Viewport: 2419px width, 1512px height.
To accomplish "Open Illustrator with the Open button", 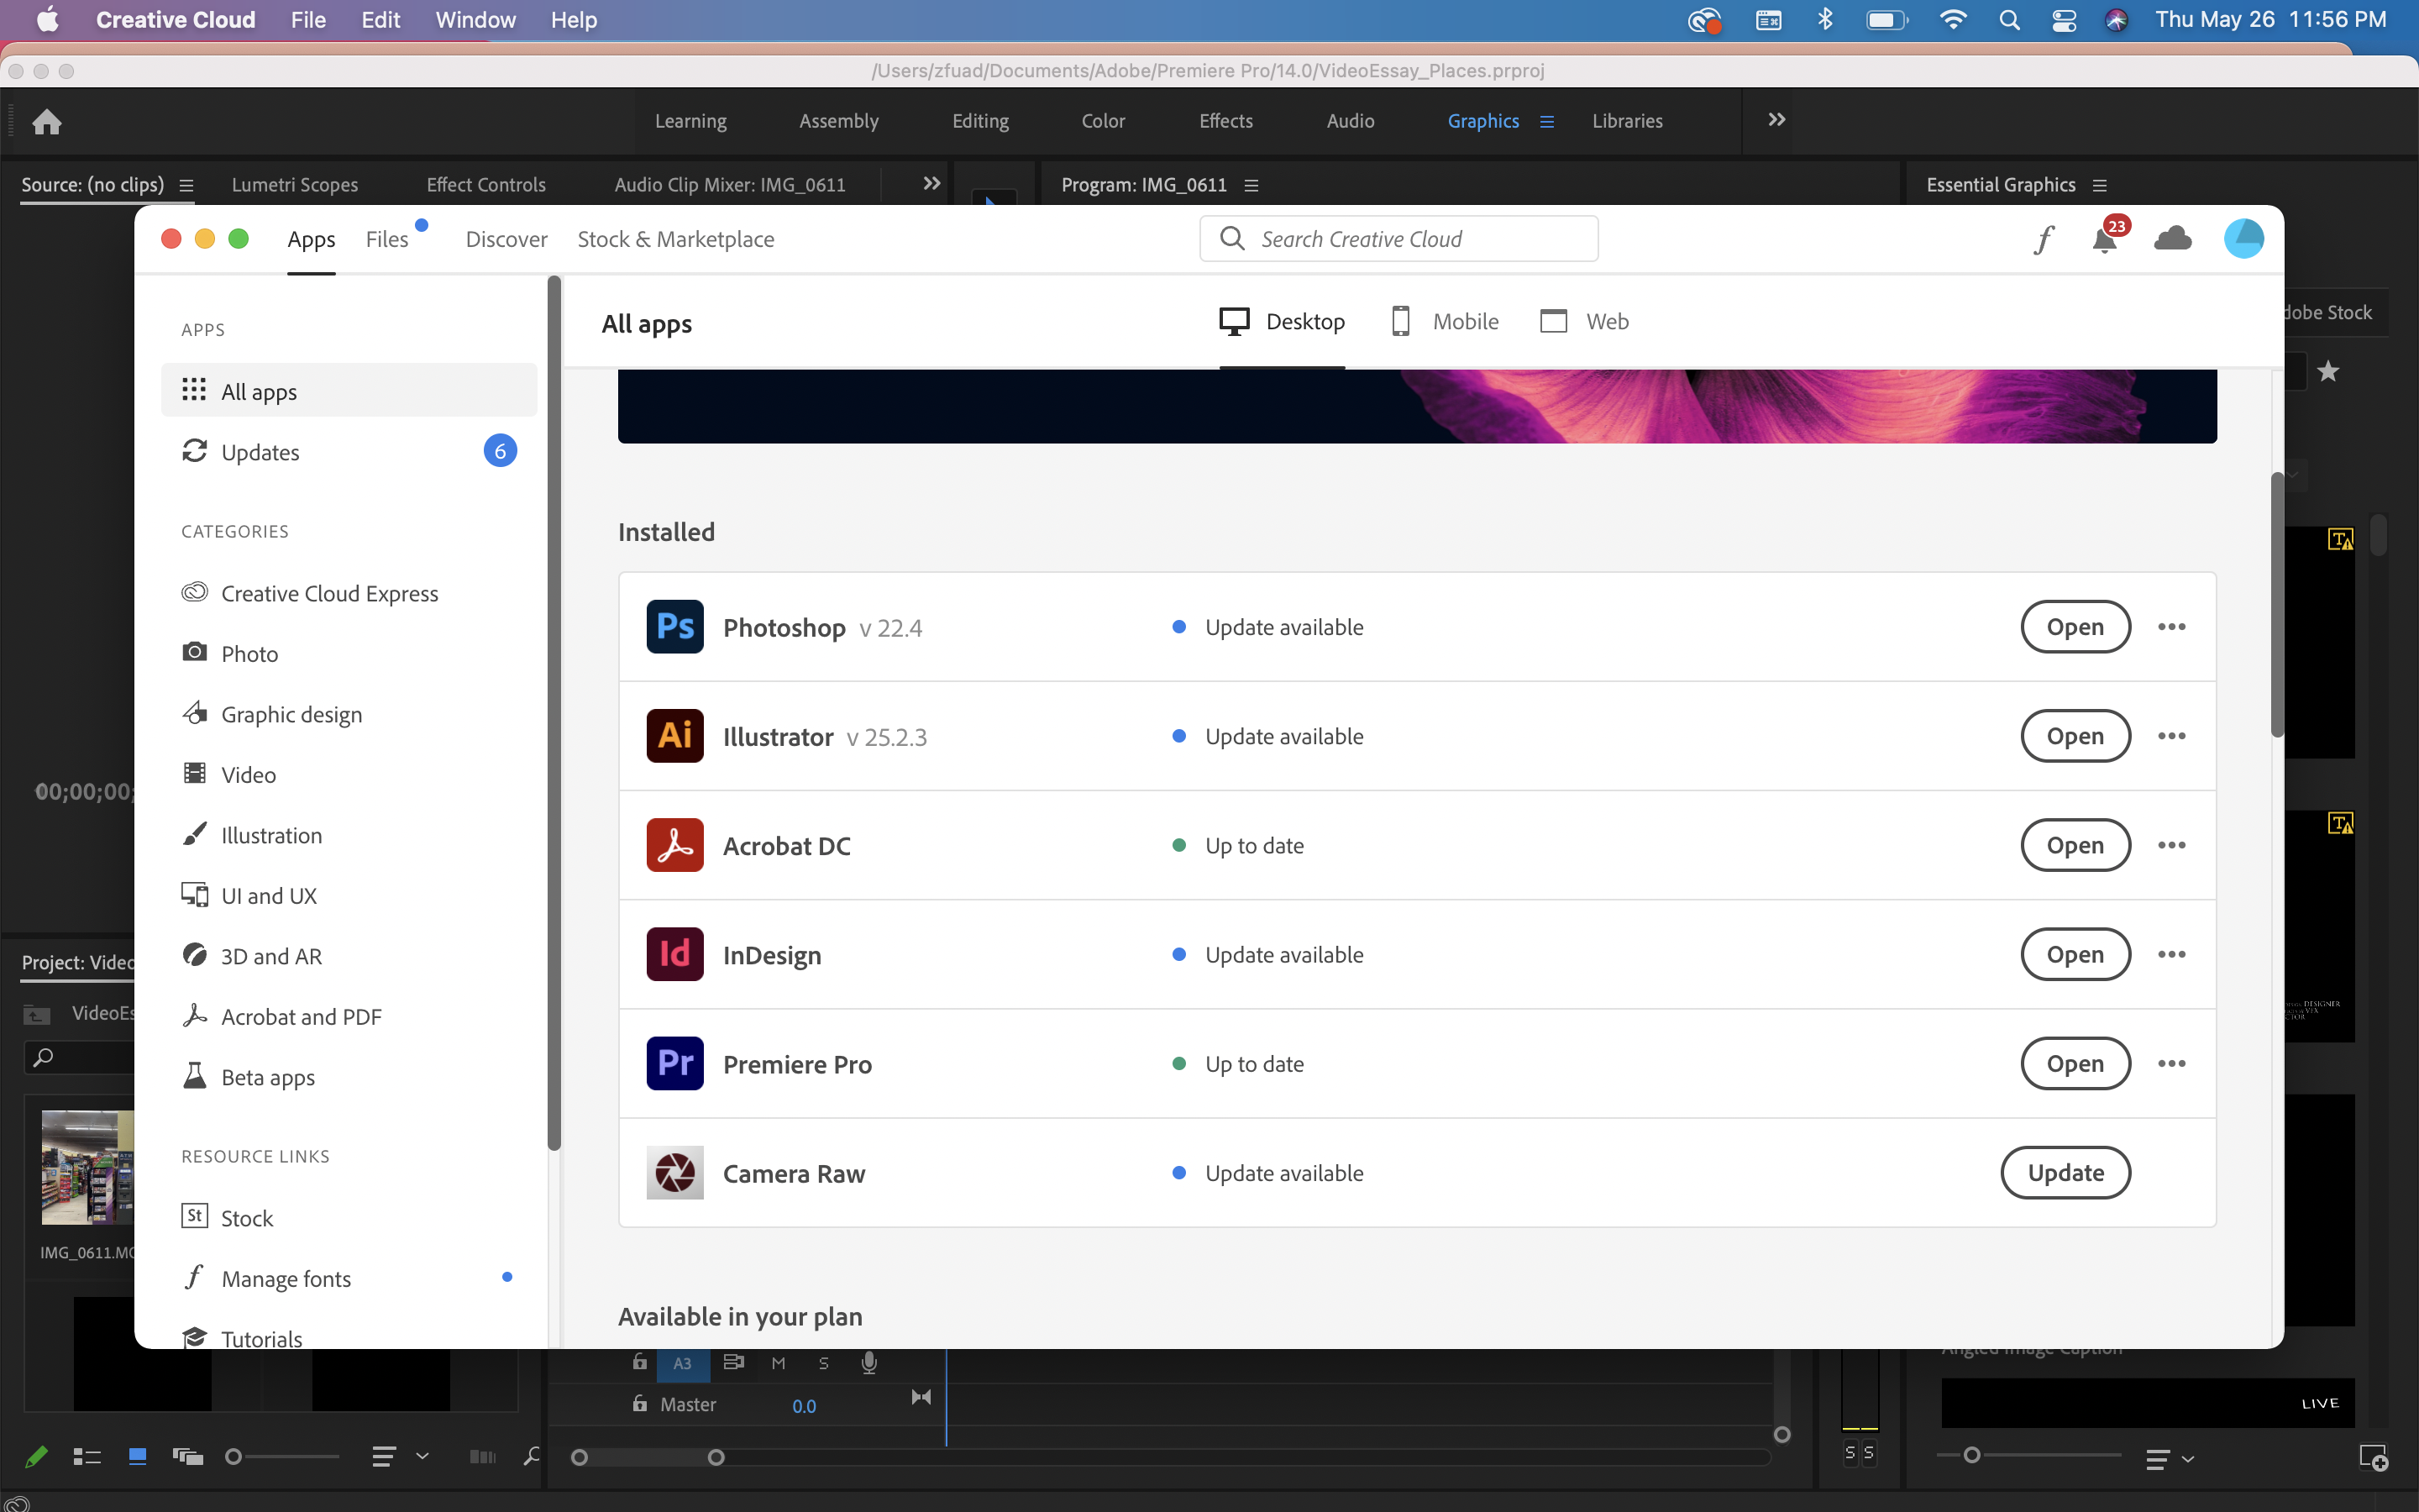I will pyautogui.click(x=2075, y=736).
